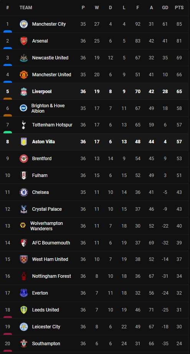
Task: Click the Leicester City row
Action: click(x=95, y=327)
